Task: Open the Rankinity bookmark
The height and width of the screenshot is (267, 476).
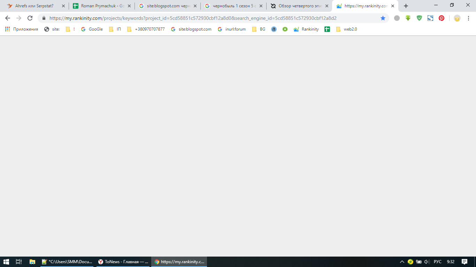Action: [x=306, y=29]
